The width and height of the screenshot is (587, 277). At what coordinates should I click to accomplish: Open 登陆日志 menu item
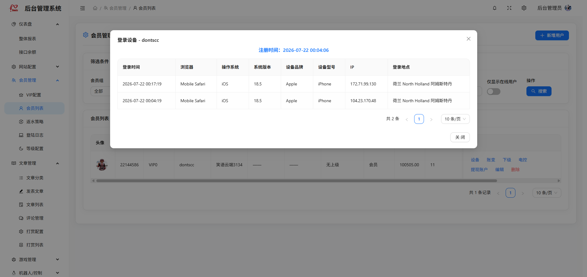35,135
